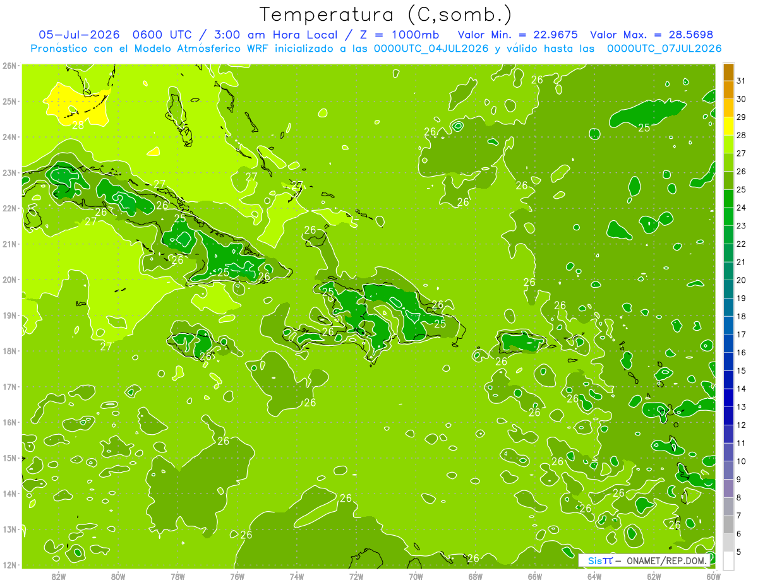Click the "12N" latitude axis label
This screenshot has height=585, width=758.
pos(9,565)
